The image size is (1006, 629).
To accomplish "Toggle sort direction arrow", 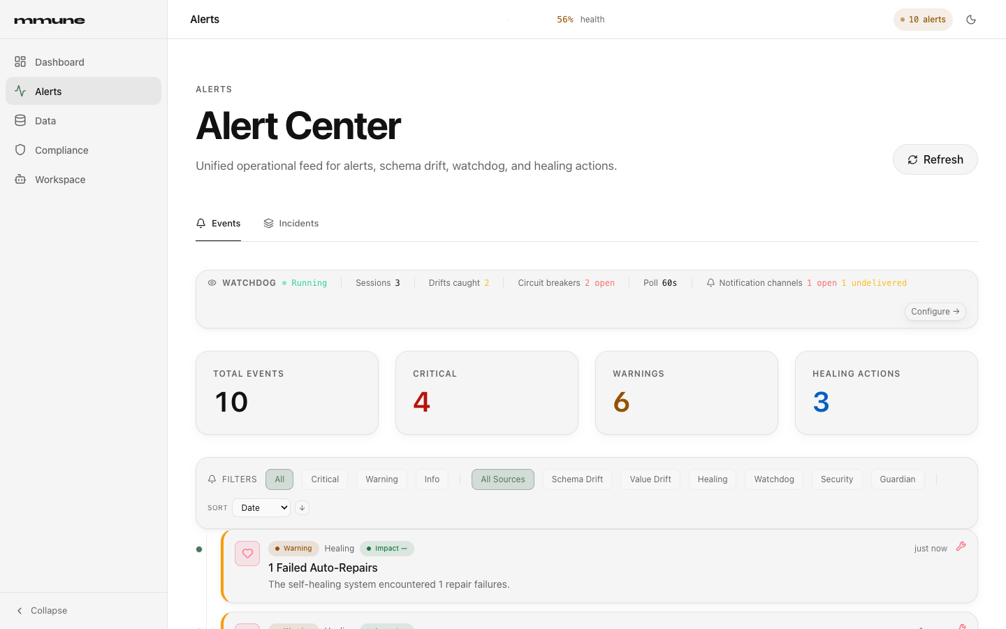I will (302, 508).
